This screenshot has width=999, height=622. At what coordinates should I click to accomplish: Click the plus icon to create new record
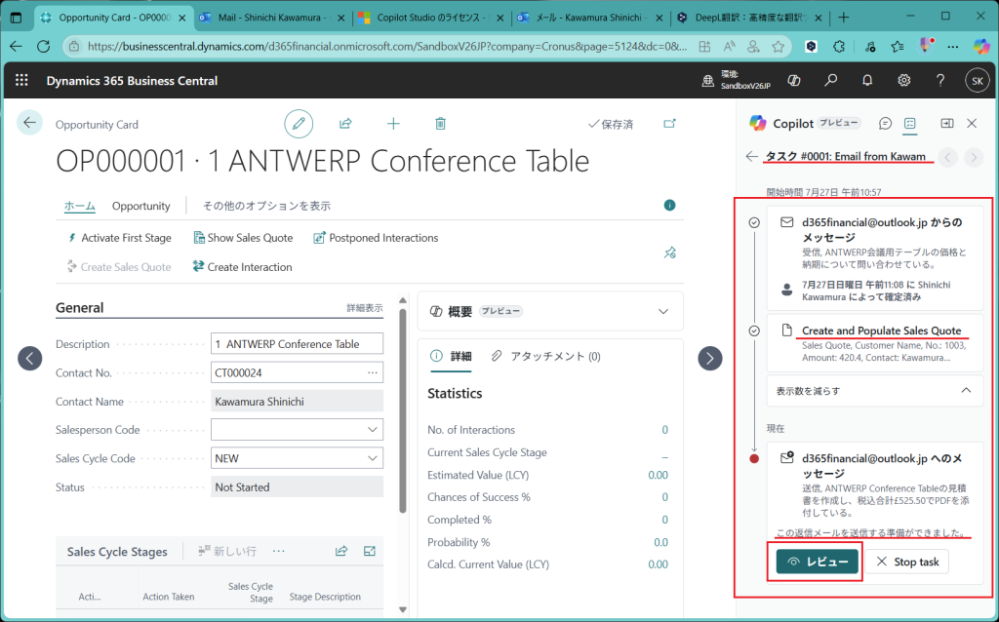click(x=393, y=124)
